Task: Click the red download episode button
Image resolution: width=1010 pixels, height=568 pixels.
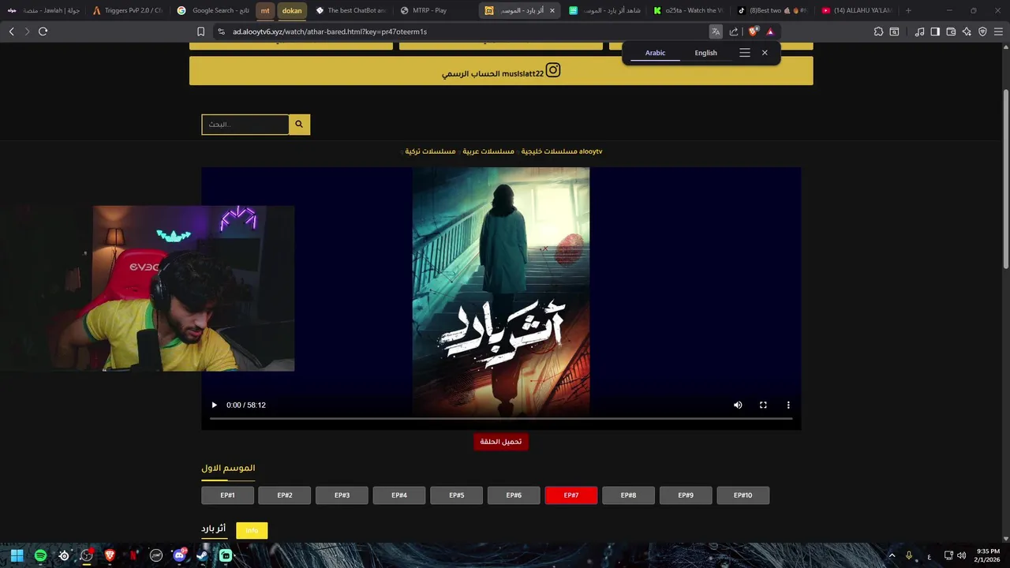Action: [x=501, y=441]
